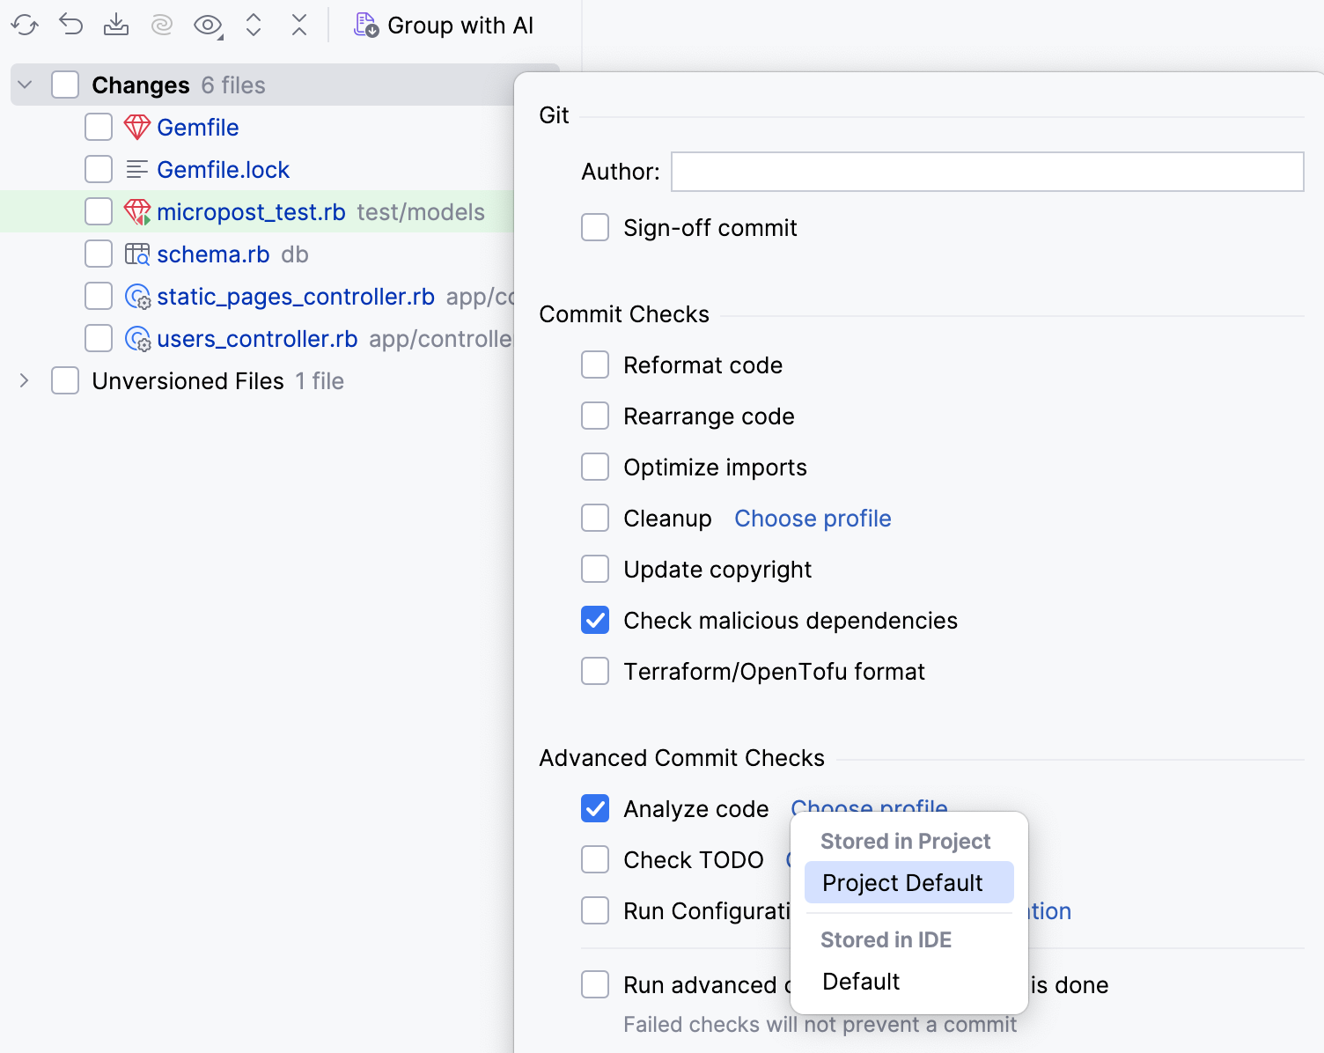The width and height of the screenshot is (1324, 1053).
Task: Tick the Sign-off commit checkbox
Action: click(595, 228)
